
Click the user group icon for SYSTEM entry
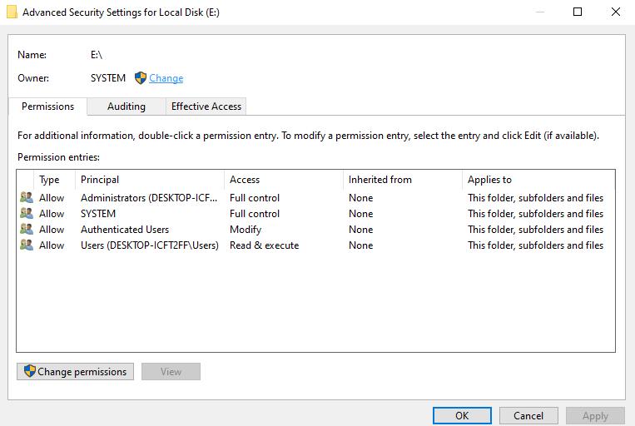[27, 214]
